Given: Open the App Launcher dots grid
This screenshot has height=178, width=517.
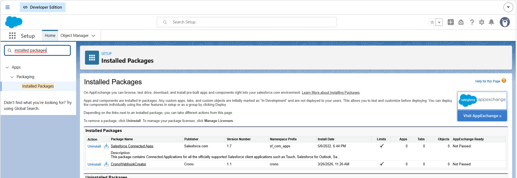Looking at the screenshot, I should click(12, 36).
